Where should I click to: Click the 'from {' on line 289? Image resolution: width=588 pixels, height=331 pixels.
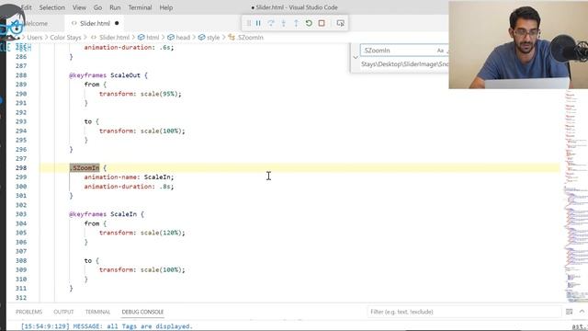[x=96, y=85]
